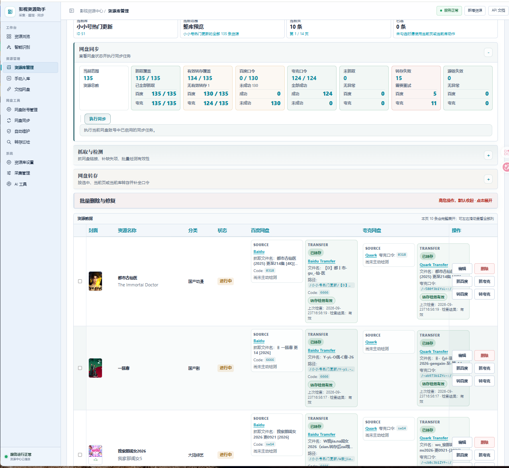The height and width of the screenshot is (468, 509).
Task: Expand the 抓取与检测 section
Action: (x=488, y=155)
